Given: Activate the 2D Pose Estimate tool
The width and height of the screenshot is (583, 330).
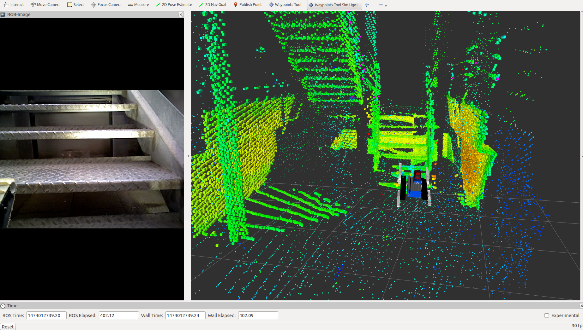Looking at the screenshot, I should [x=174, y=5].
